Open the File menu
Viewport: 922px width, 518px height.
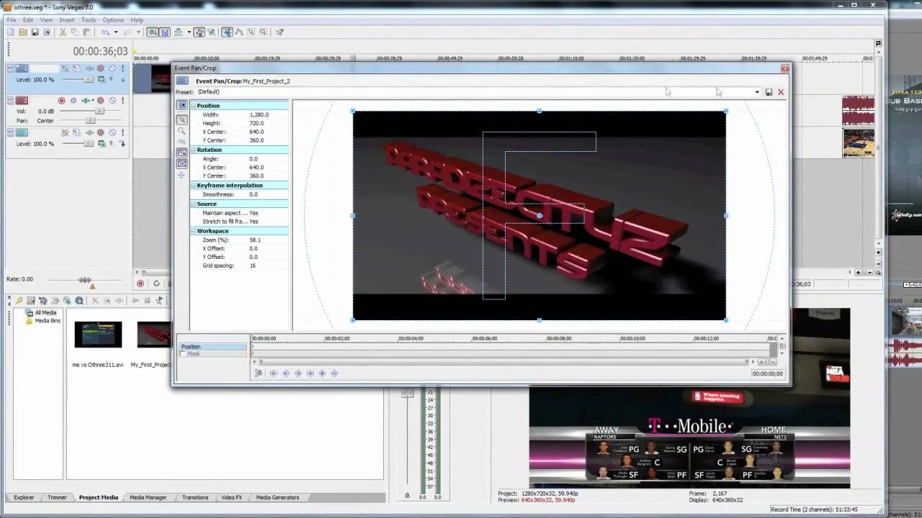[12, 19]
